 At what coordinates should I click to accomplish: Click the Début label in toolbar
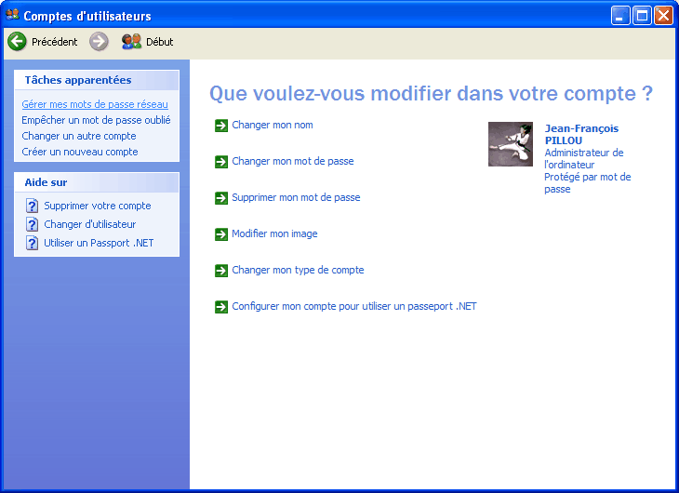click(159, 42)
